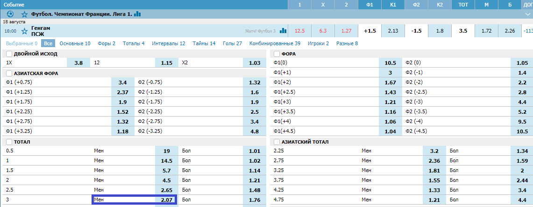Bet total 3 under at 2.07
Viewport: 533px width, 207px height.
(x=167, y=200)
